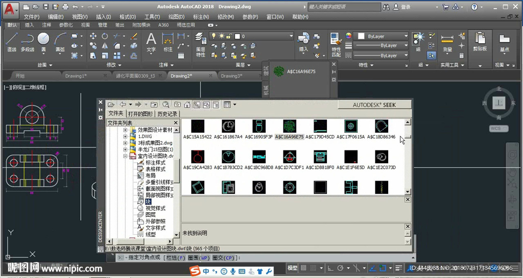Expand the 绘图 panel
This screenshot has width=523, height=278.
(45, 65)
